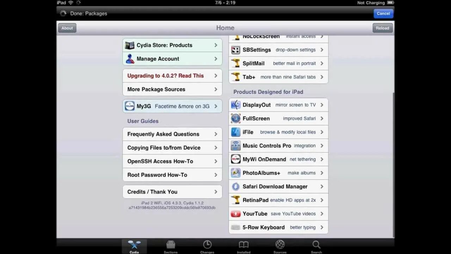Viewport: 451px width, 254px height.
Task: Tap 'better mail in portrait' description
Action: click(x=294, y=64)
